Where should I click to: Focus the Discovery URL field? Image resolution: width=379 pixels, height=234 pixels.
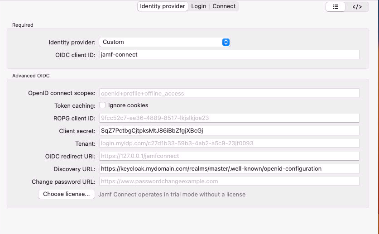pyautogui.click(x=229, y=168)
